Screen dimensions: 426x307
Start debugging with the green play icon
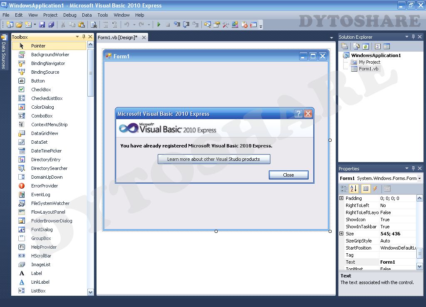159,25
